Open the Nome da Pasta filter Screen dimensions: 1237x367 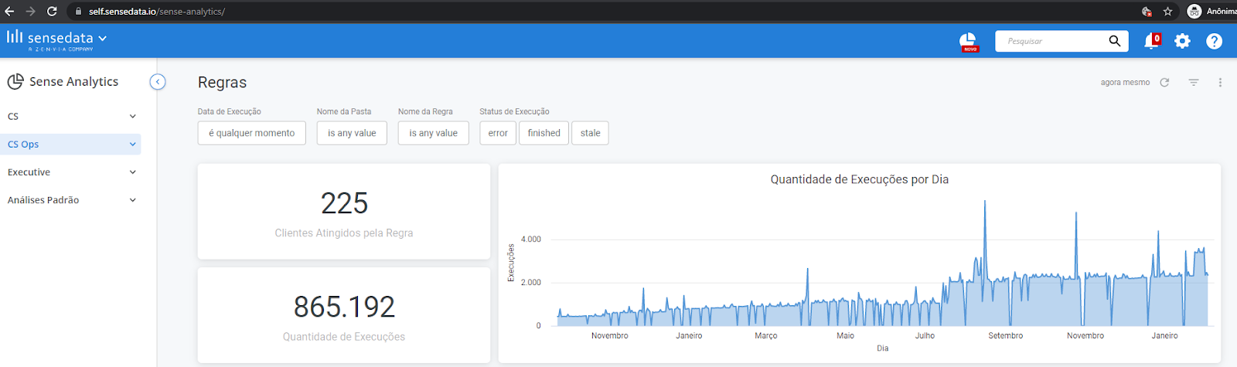pyautogui.click(x=352, y=133)
